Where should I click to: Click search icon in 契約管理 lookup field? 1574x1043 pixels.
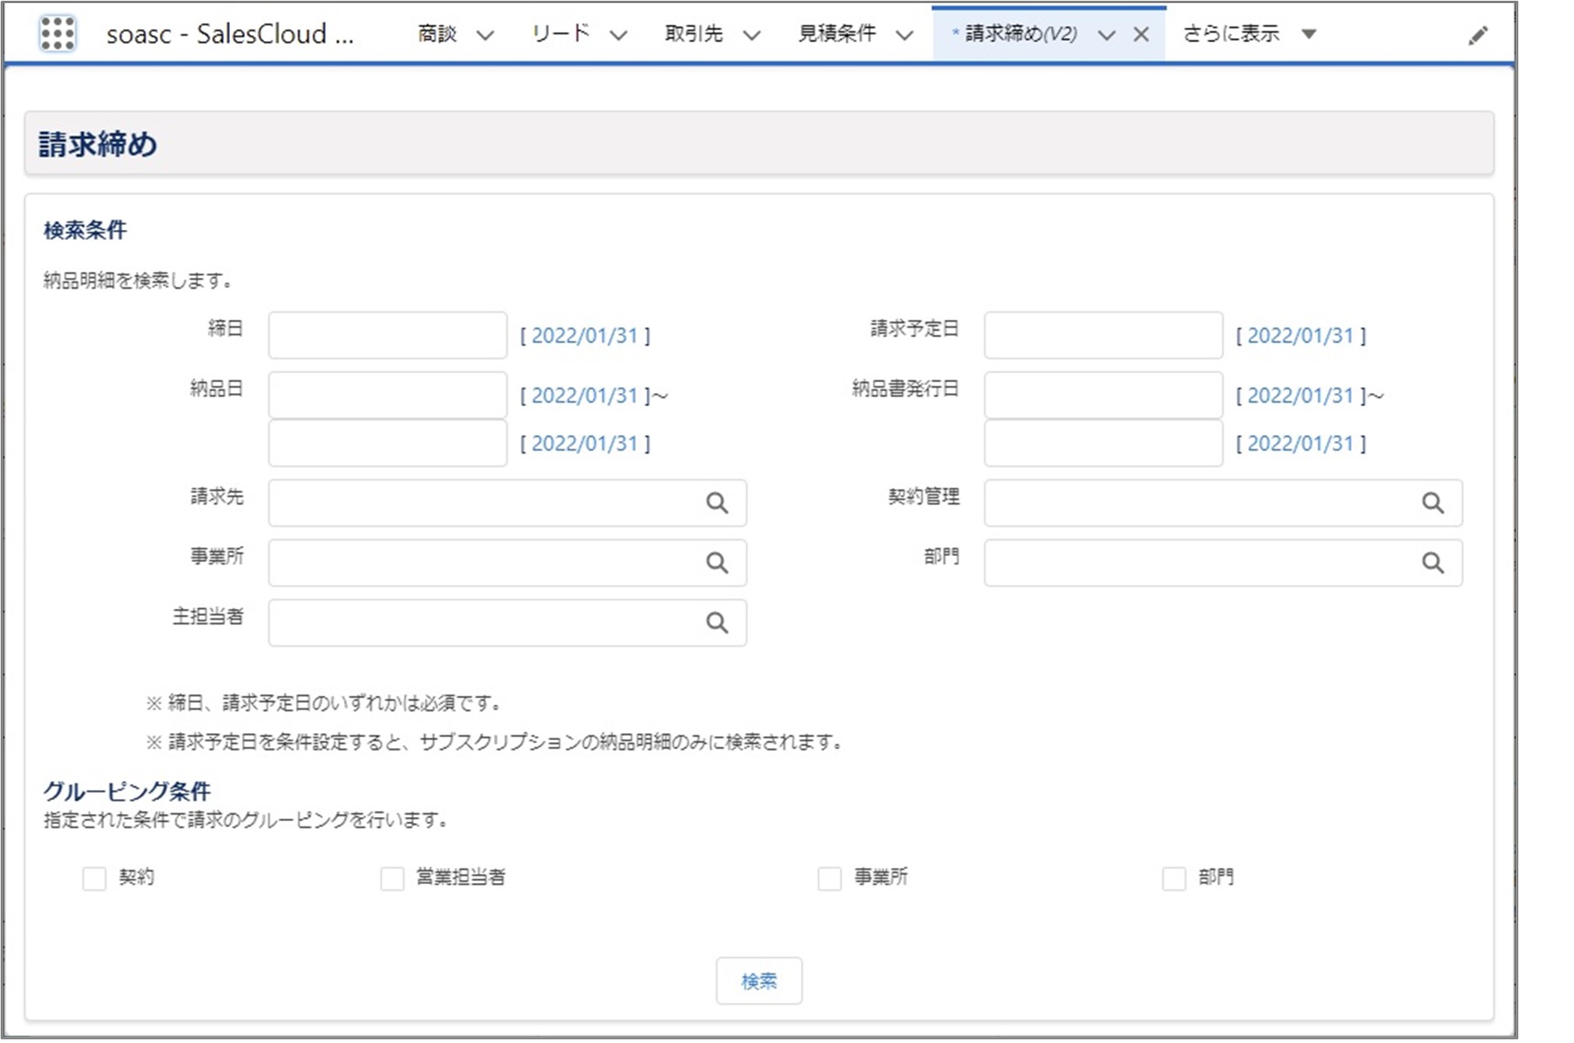pos(1433,502)
